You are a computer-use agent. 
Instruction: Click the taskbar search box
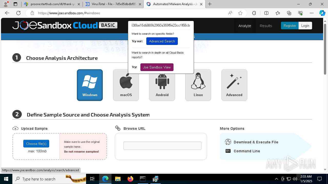tap(49, 179)
